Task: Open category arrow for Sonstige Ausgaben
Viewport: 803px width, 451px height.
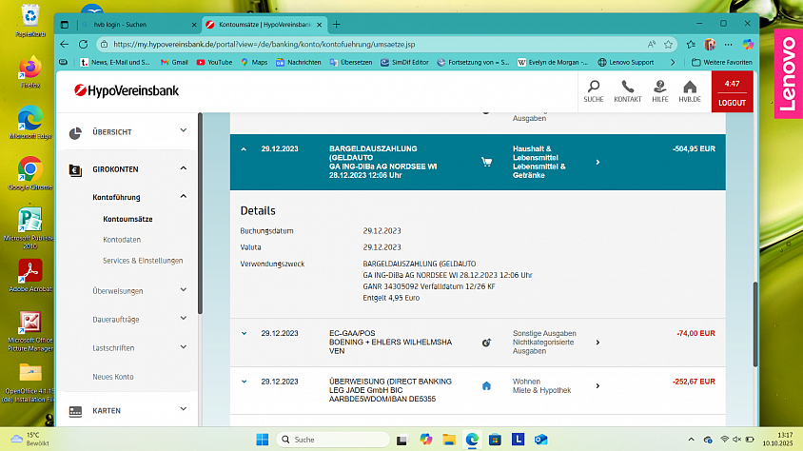Action: pyautogui.click(x=597, y=343)
